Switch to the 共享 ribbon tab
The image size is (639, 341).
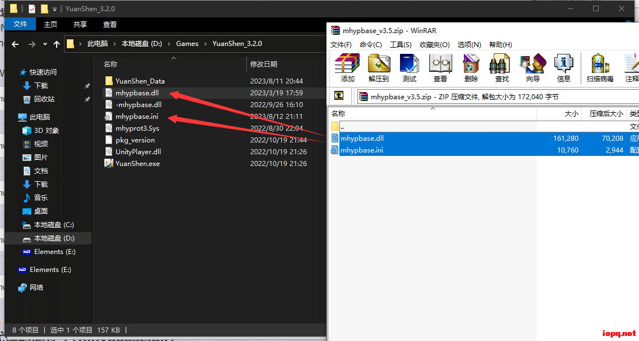(x=81, y=24)
